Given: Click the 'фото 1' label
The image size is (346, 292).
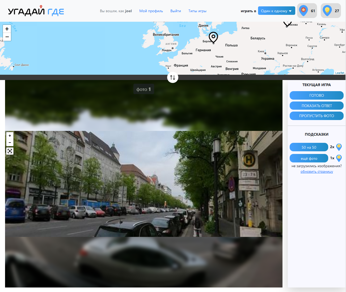Looking at the screenshot, I should pyautogui.click(x=144, y=89).
